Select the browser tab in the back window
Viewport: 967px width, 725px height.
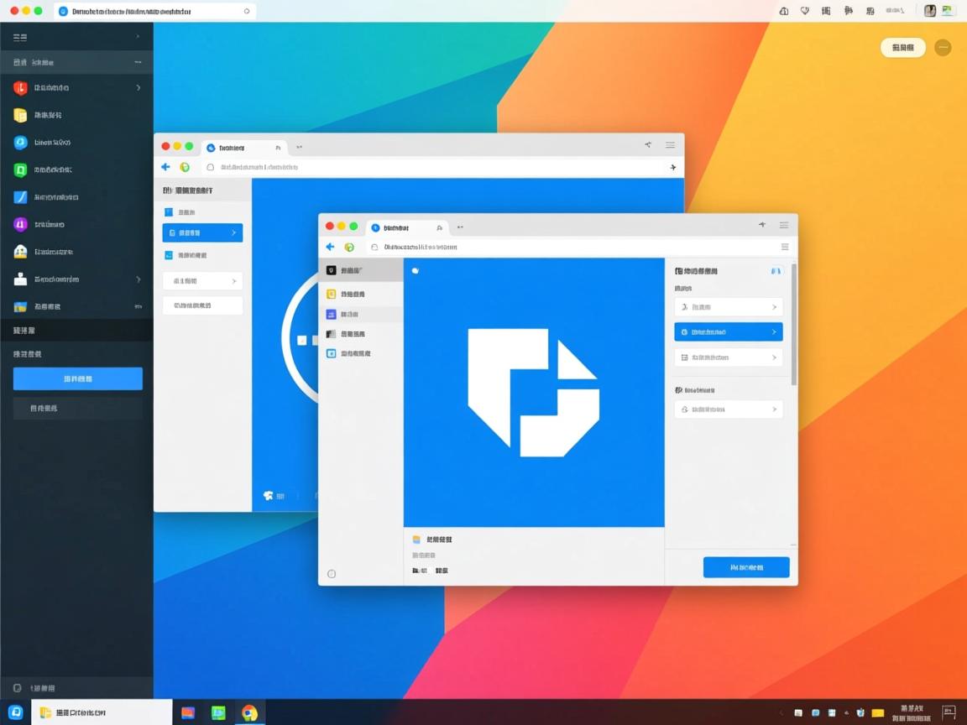(243, 147)
